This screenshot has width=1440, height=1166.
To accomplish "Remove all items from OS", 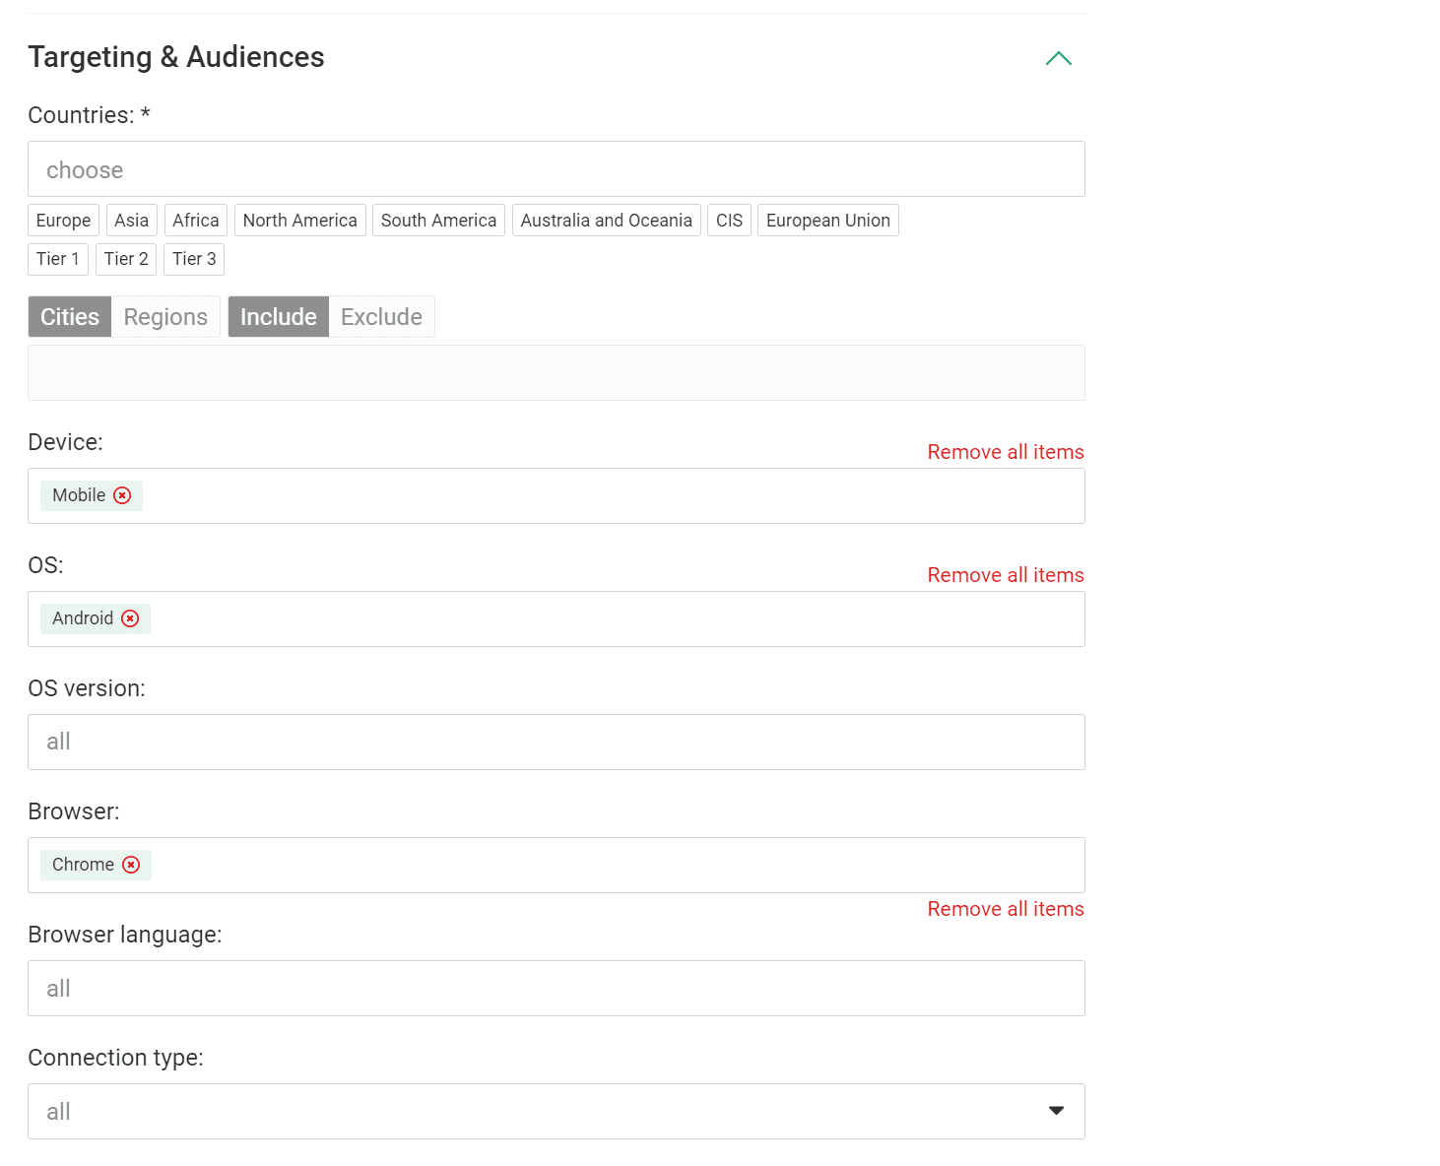I will pos(1006,575).
